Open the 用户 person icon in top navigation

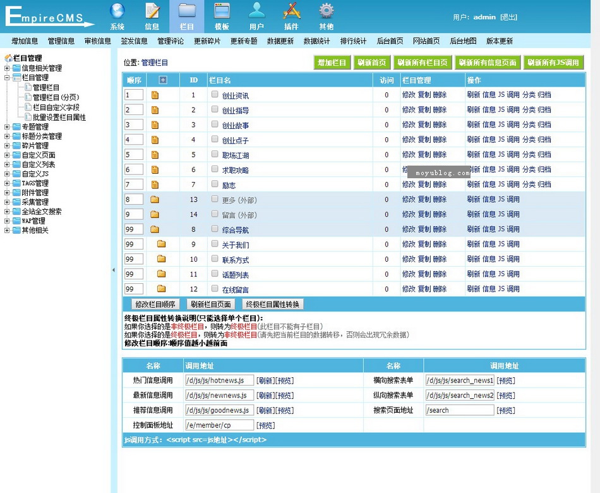[x=256, y=11]
